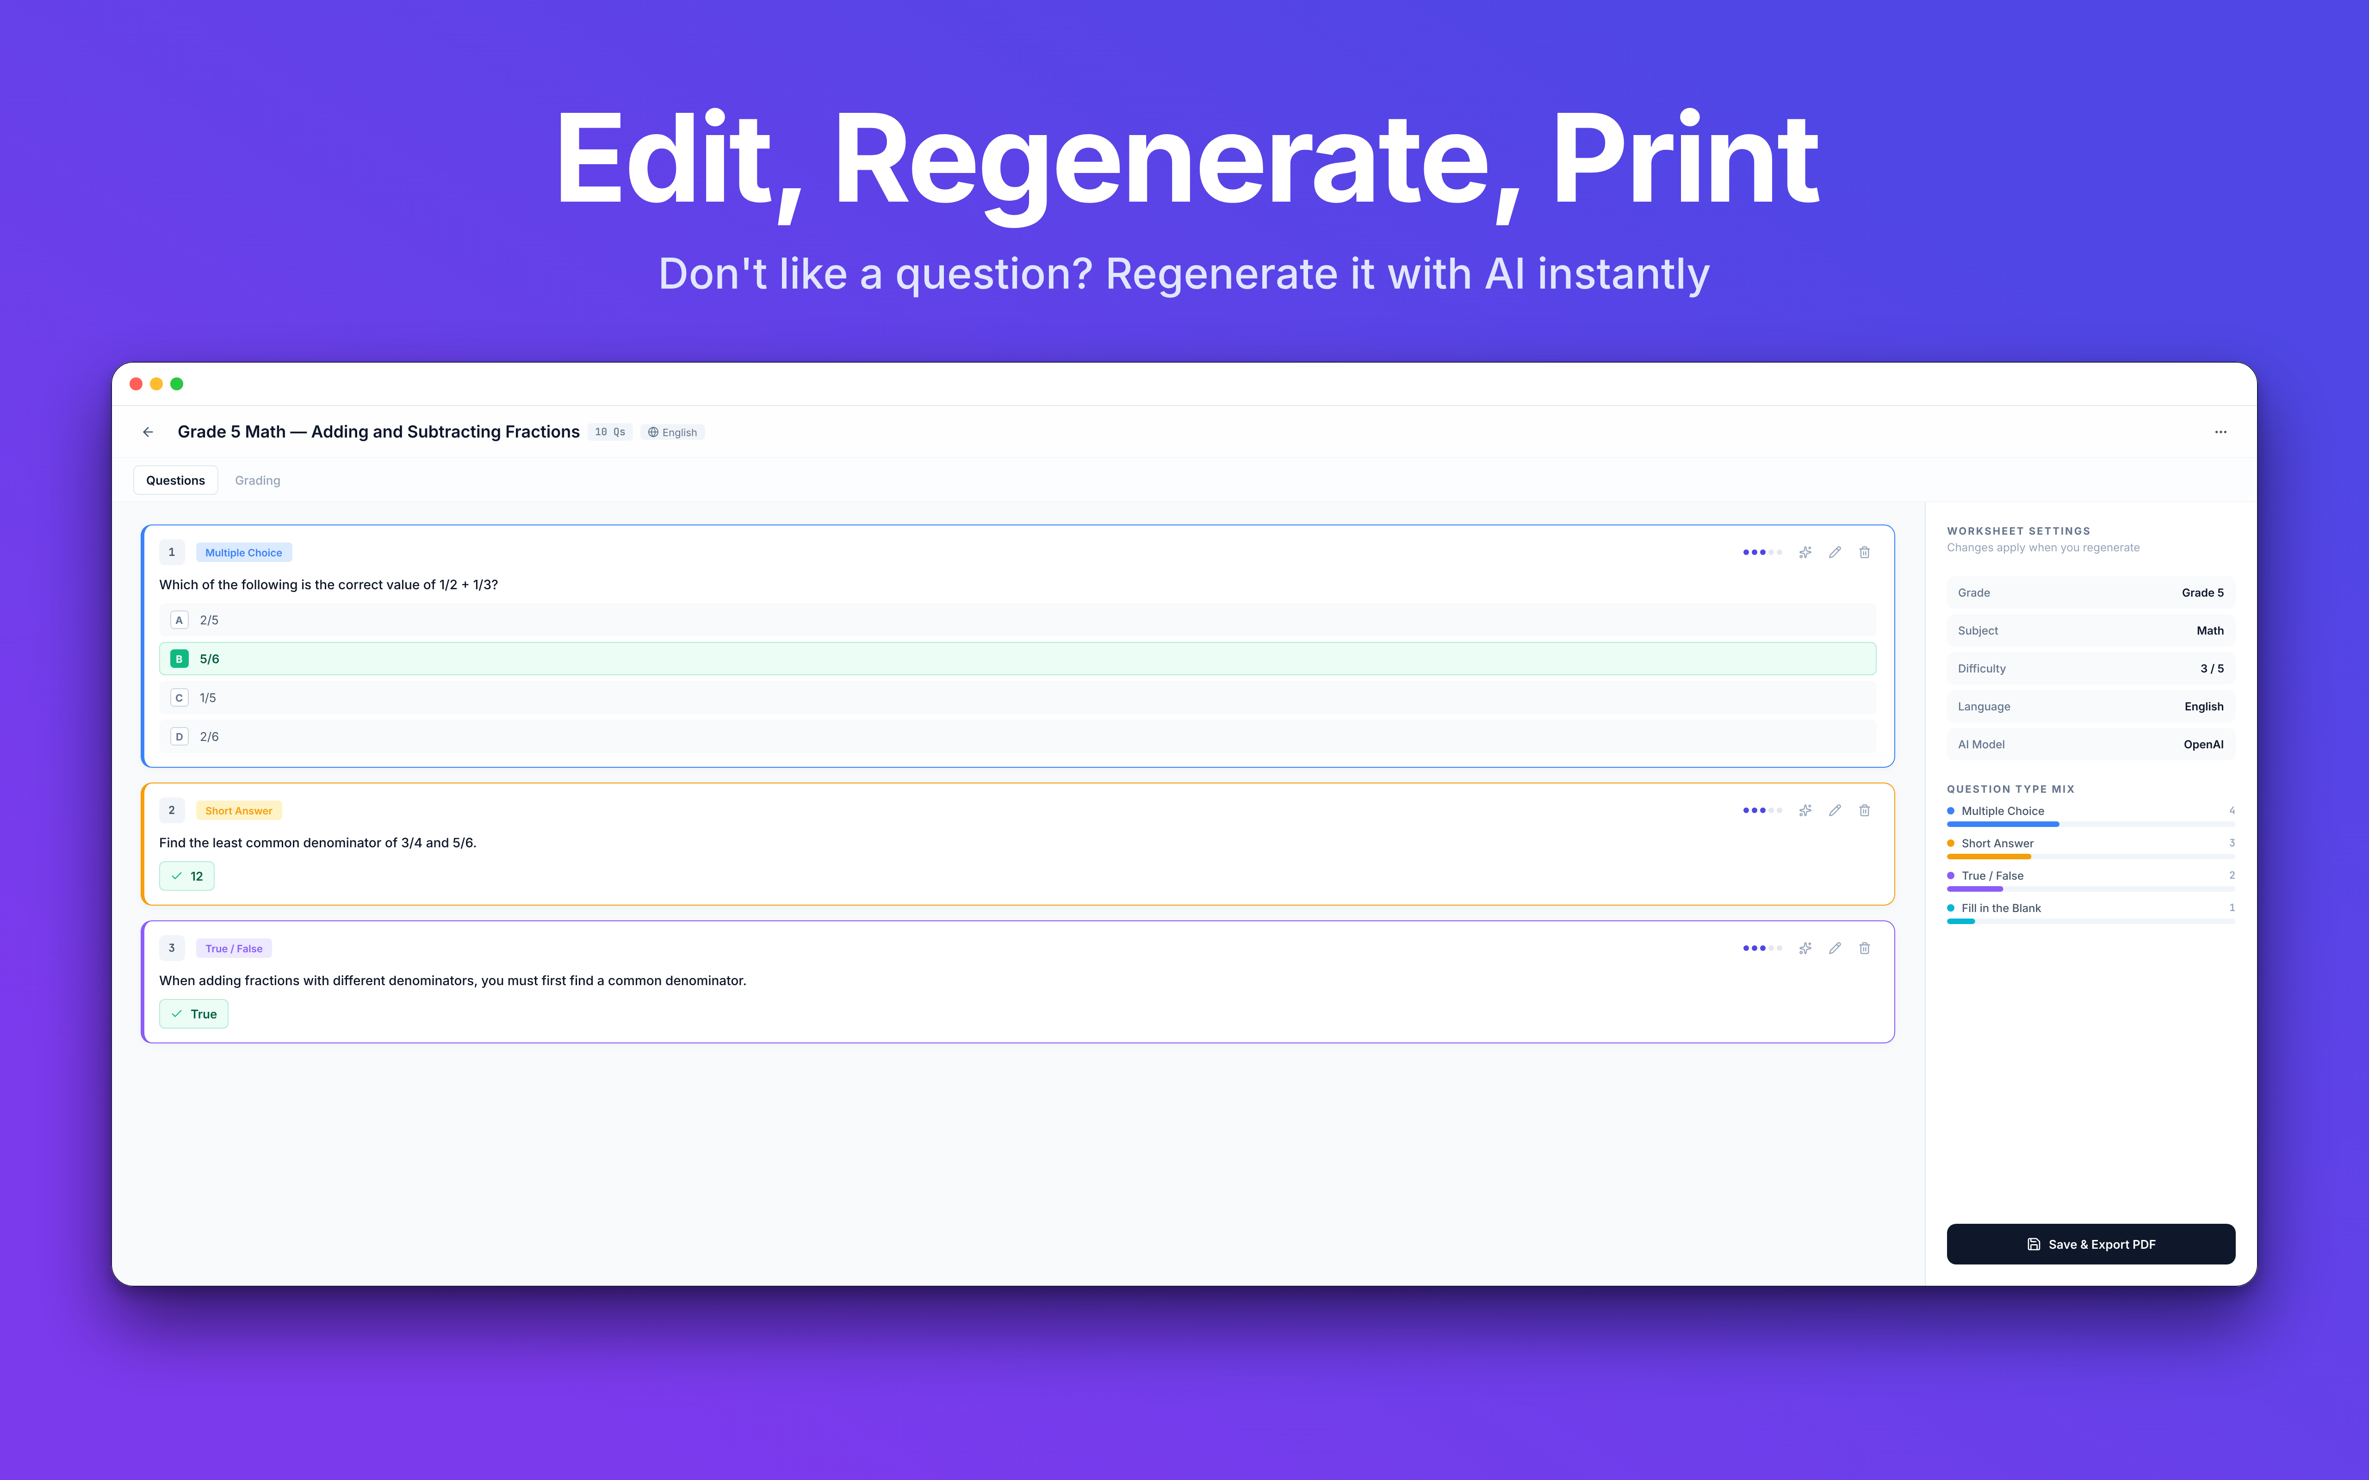Delete question 3 with the trash icon
Screen dimensions: 2369x1480
click(1864, 949)
